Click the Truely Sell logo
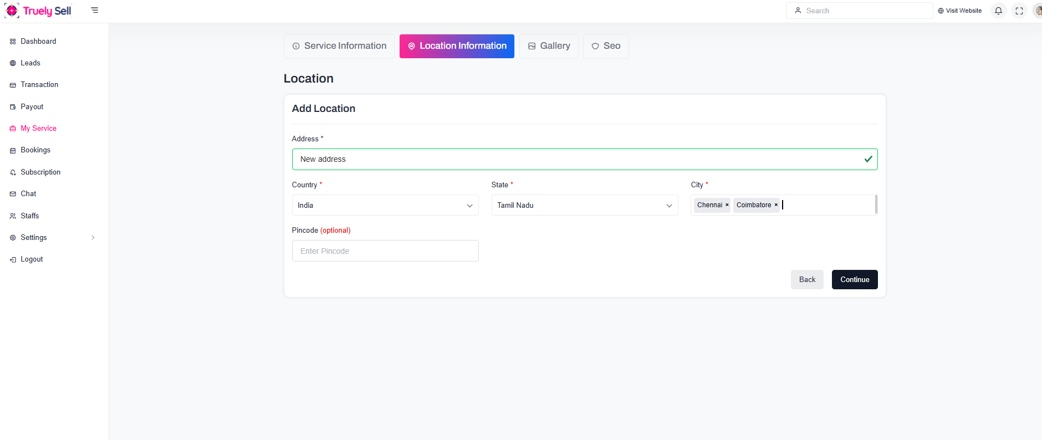The width and height of the screenshot is (1042, 440). point(39,11)
